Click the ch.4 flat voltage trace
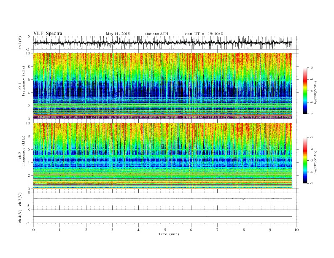The height and width of the screenshot is (258, 334). click(x=162, y=217)
